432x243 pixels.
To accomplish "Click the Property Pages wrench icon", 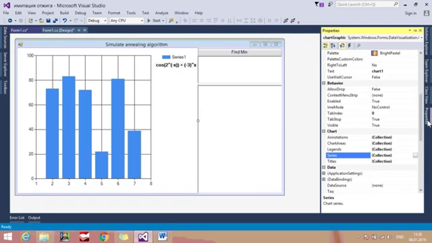I will (358, 46).
